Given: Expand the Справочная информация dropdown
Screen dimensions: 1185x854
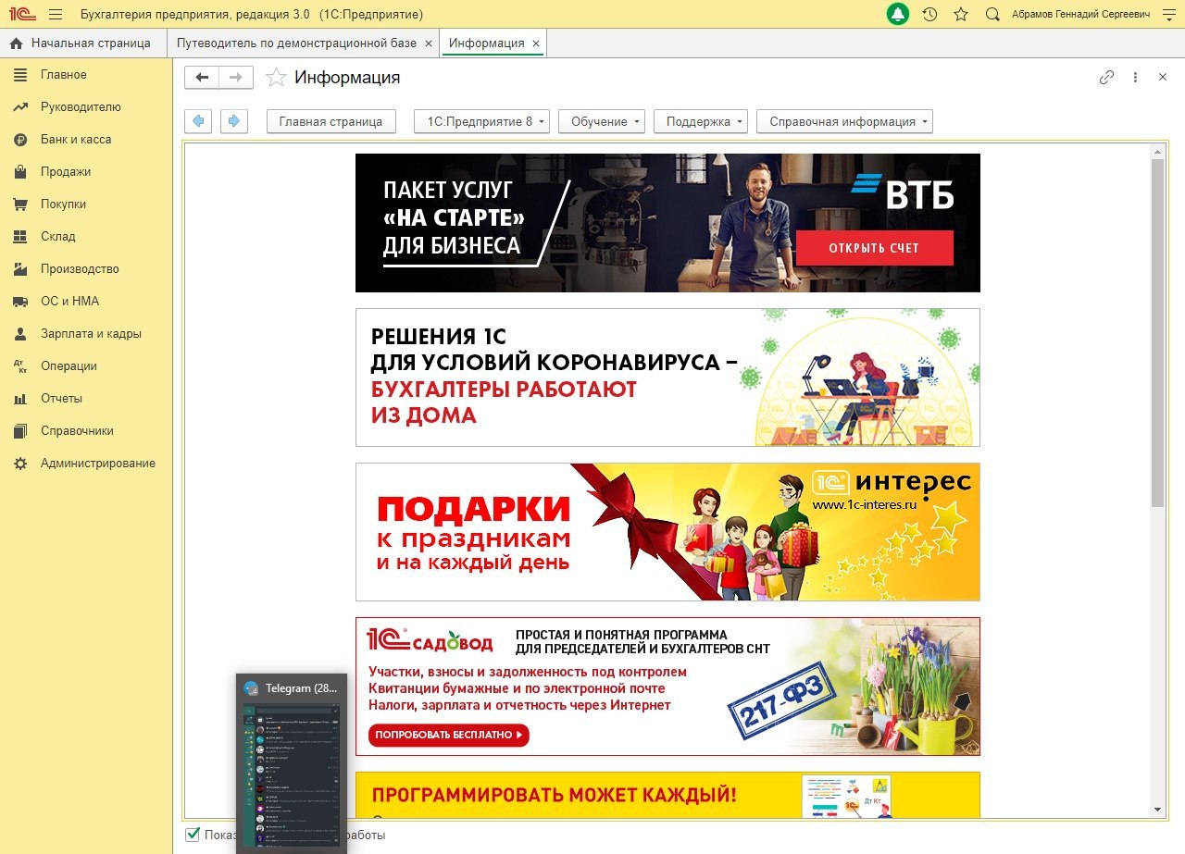Looking at the screenshot, I should [844, 121].
